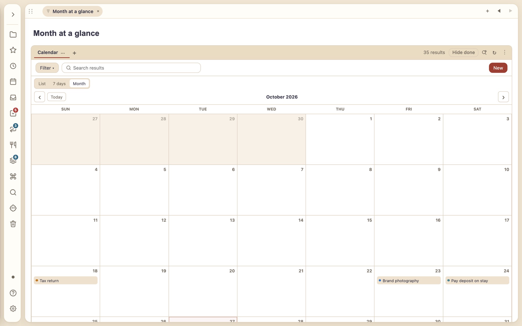Open trash bin icon in sidebar

pyautogui.click(x=13, y=224)
